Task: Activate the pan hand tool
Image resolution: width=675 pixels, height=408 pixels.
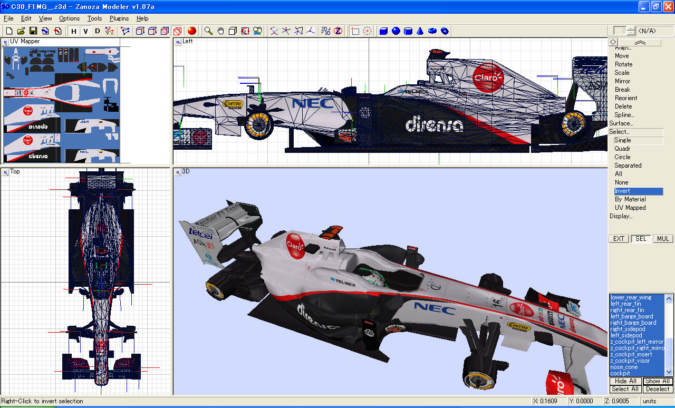Action: 220,31
